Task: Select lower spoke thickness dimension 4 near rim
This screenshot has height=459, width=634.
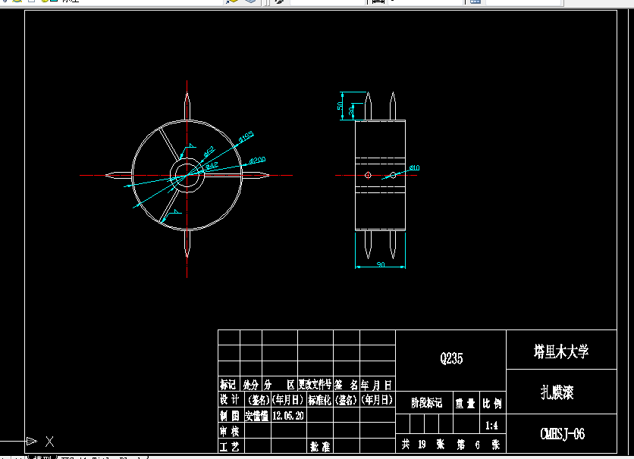Action: [176, 211]
